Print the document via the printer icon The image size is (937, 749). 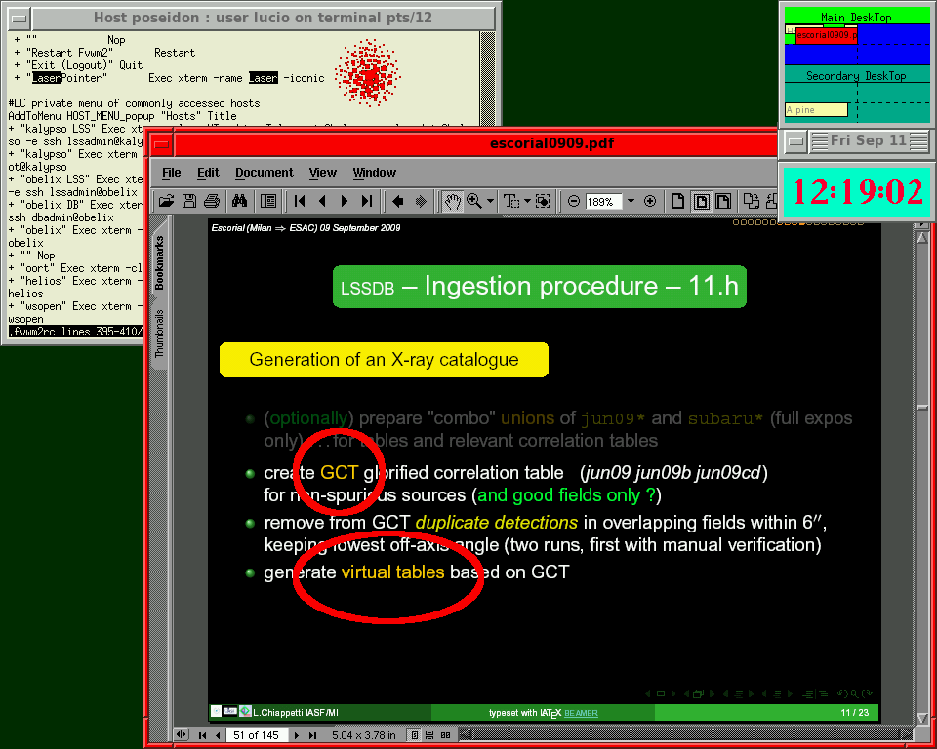pos(212,201)
